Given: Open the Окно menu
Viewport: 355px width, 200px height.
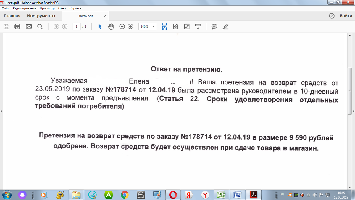Looking at the screenshot, I should click(x=62, y=8).
